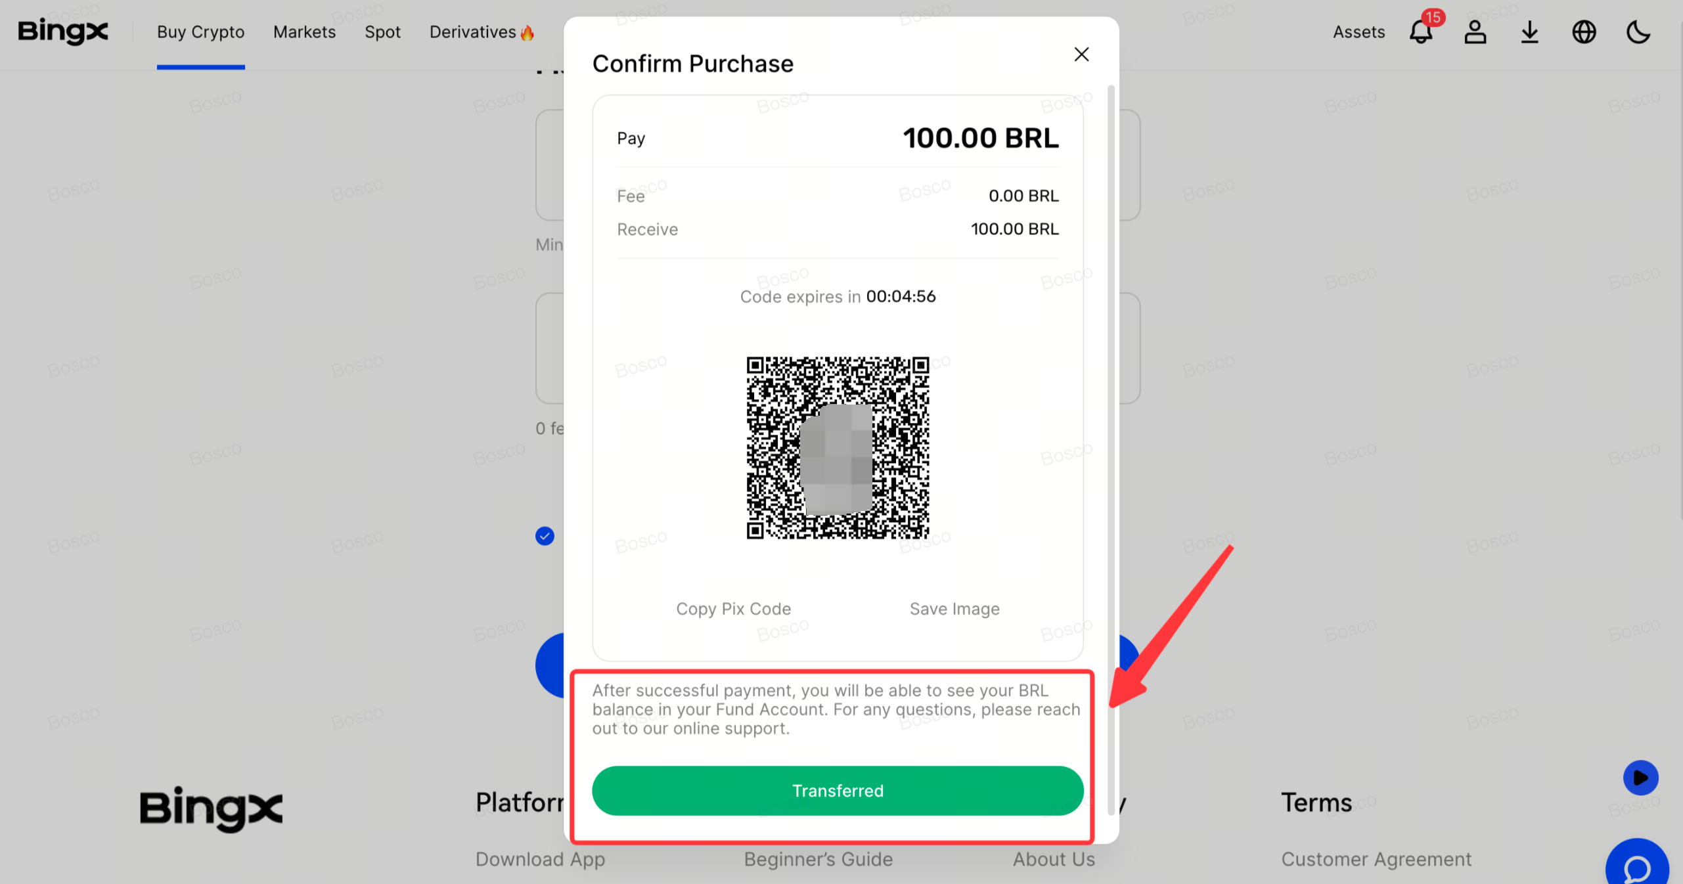Viewport: 1683px width, 884px height.
Task: Close the Confirm Purchase dialog
Action: point(1081,55)
